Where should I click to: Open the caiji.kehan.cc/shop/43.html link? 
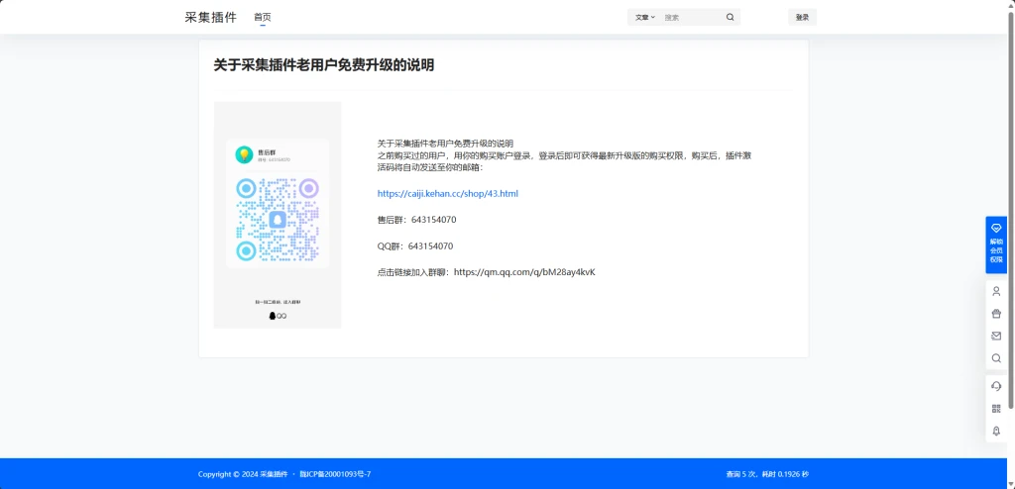(x=447, y=193)
